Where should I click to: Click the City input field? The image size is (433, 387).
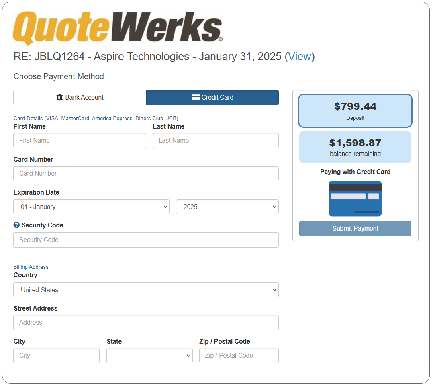coord(56,356)
